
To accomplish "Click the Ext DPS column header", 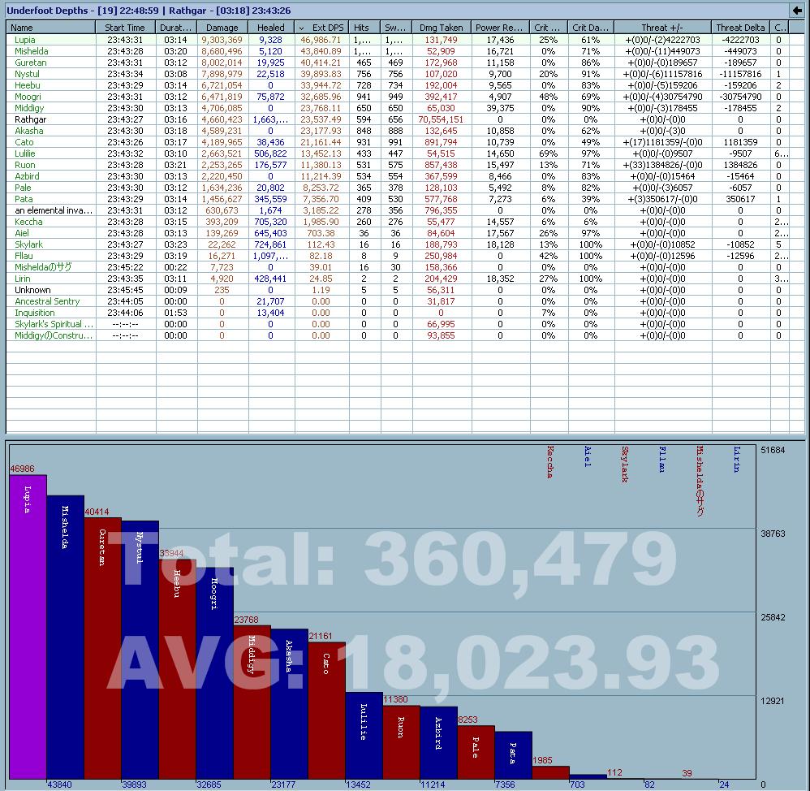I will point(322,28).
